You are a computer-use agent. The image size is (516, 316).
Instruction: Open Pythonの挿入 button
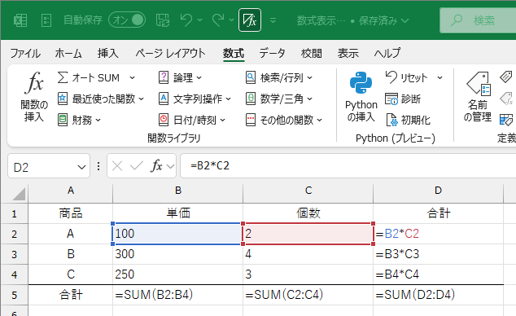pyautogui.click(x=361, y=97)
